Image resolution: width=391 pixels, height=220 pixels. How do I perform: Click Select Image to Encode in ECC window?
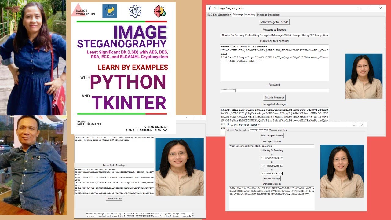click(274, 22)
